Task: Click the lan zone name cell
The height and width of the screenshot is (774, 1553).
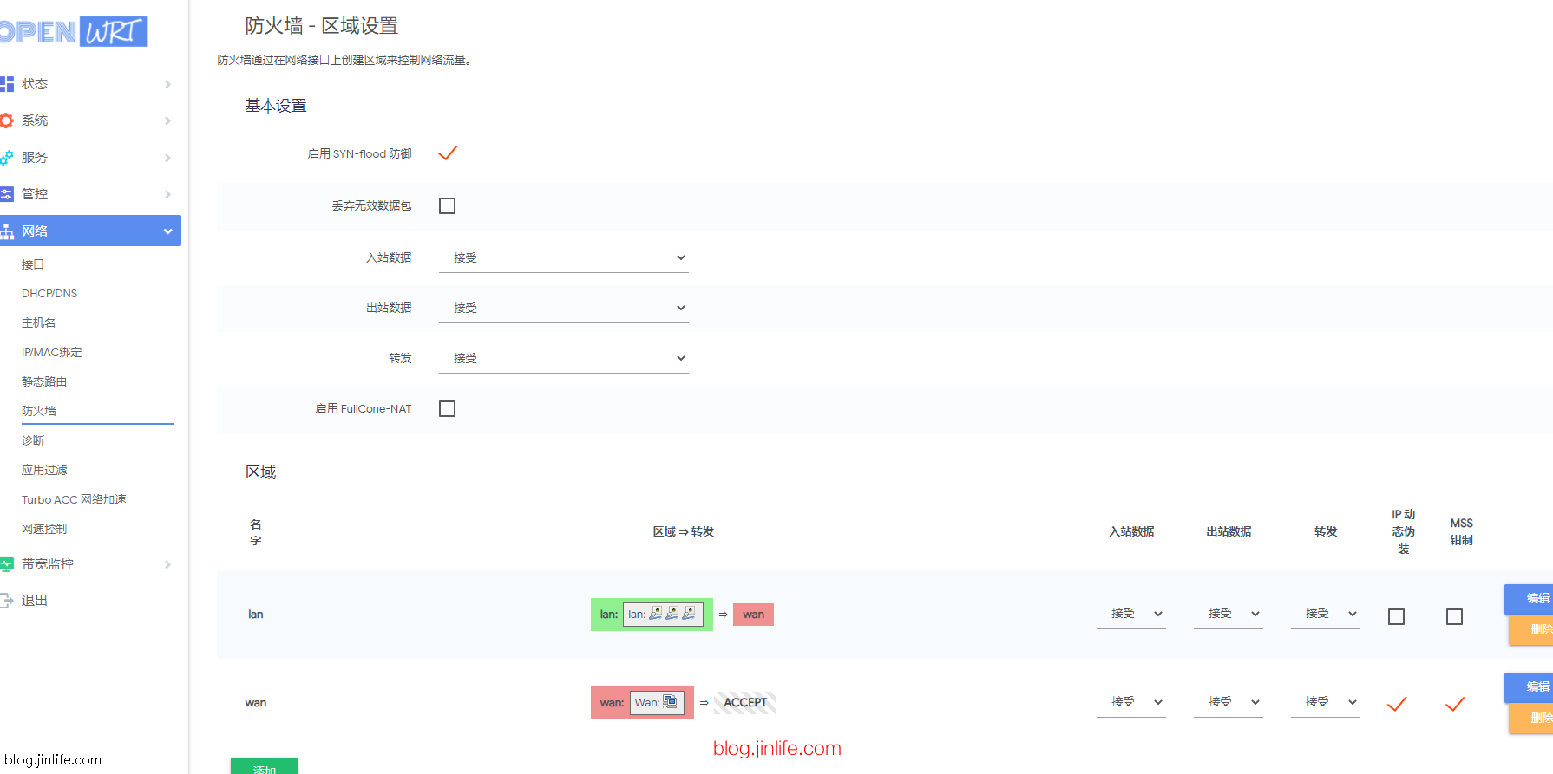Action: point(256,615)
